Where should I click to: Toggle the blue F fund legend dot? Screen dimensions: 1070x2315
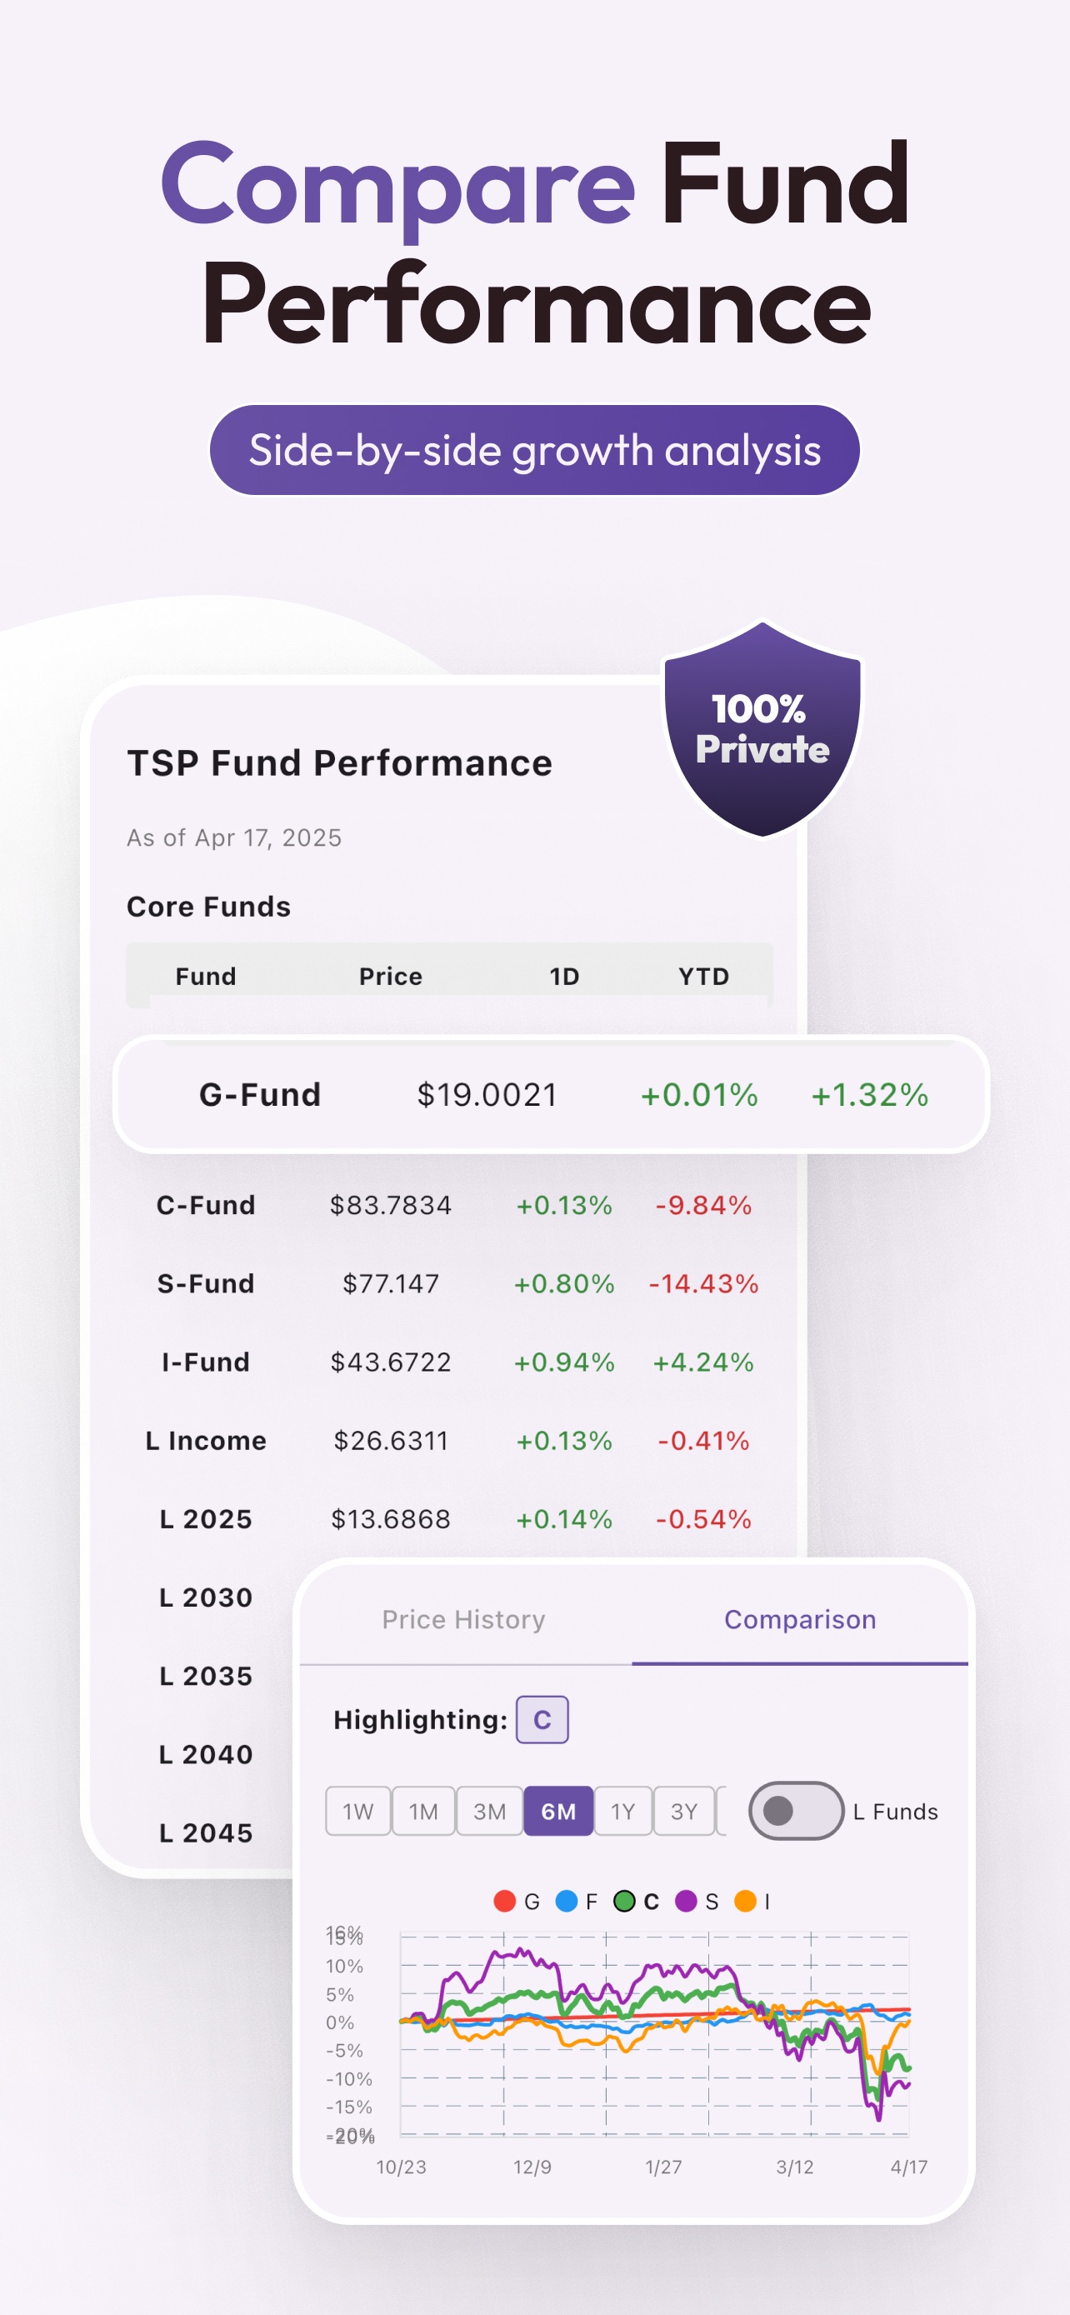(x=566, y=1901)
